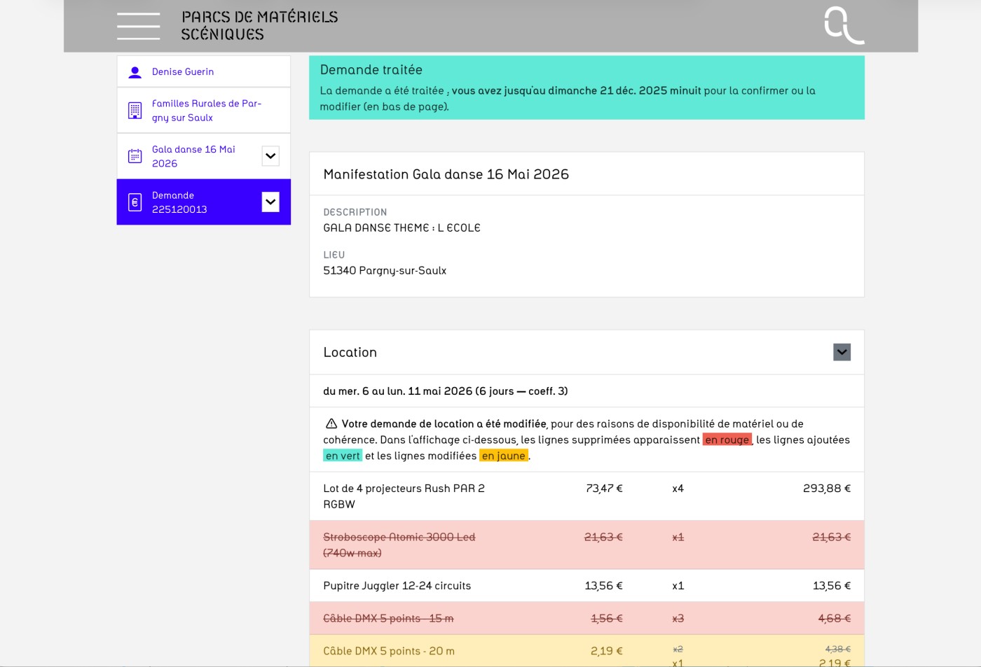Click the struck-through Stroboscope Atomic 3000 row
The width and height of the screenshot is (981, 667).
click(x=399, y=545)
